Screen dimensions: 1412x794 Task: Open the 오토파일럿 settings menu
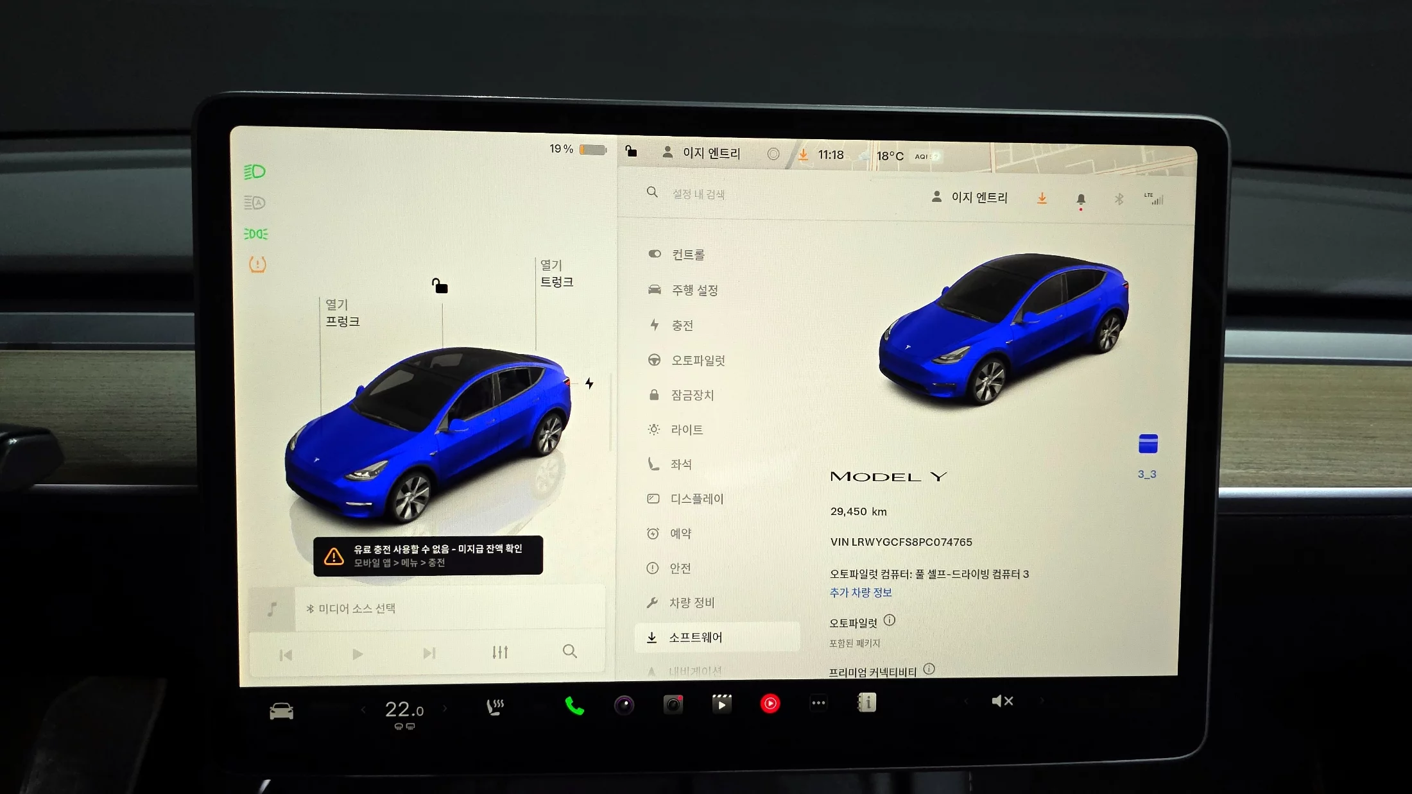[x=698, y=360]
